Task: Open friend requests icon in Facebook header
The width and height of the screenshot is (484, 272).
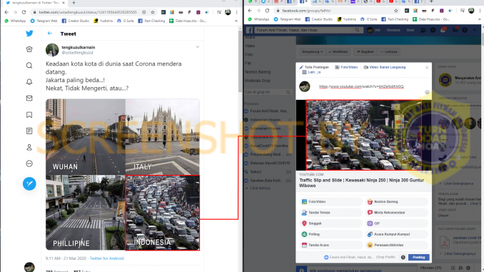Action: [x=423, y=30]
